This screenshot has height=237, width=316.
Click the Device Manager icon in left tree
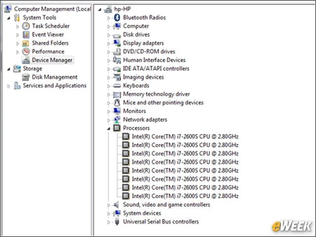[x=26, y=60]
